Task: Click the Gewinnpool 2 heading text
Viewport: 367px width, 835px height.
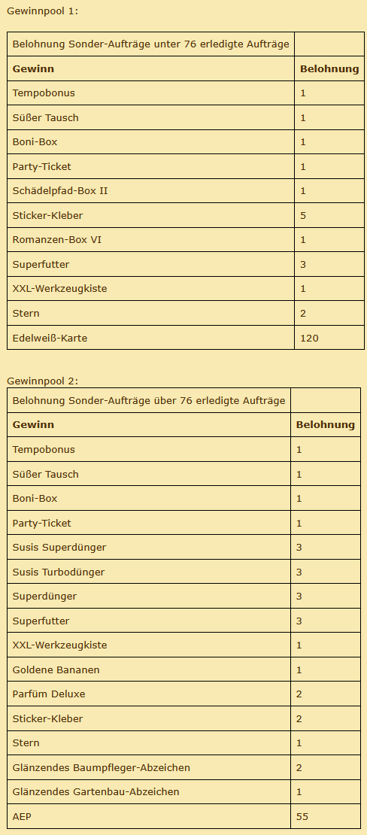Action: tap(43, 381)
